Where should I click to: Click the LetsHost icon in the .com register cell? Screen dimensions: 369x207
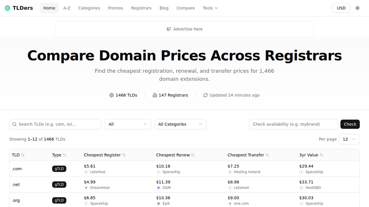pyautogui.click(x=86, y=172)
